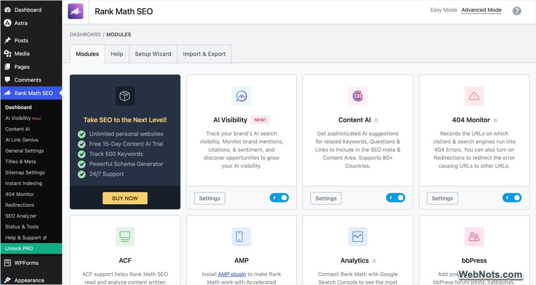Open Sitemap Settings submenu item
536x285 pixels.
point(25,173)
